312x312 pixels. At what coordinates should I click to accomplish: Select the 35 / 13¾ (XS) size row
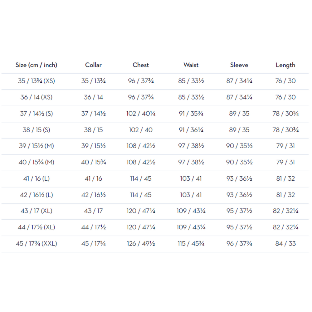155,81
